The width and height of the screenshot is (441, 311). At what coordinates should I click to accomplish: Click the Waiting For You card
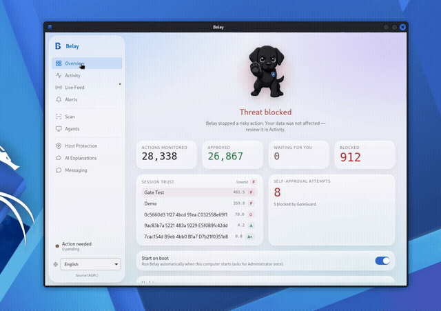[298, 154]
